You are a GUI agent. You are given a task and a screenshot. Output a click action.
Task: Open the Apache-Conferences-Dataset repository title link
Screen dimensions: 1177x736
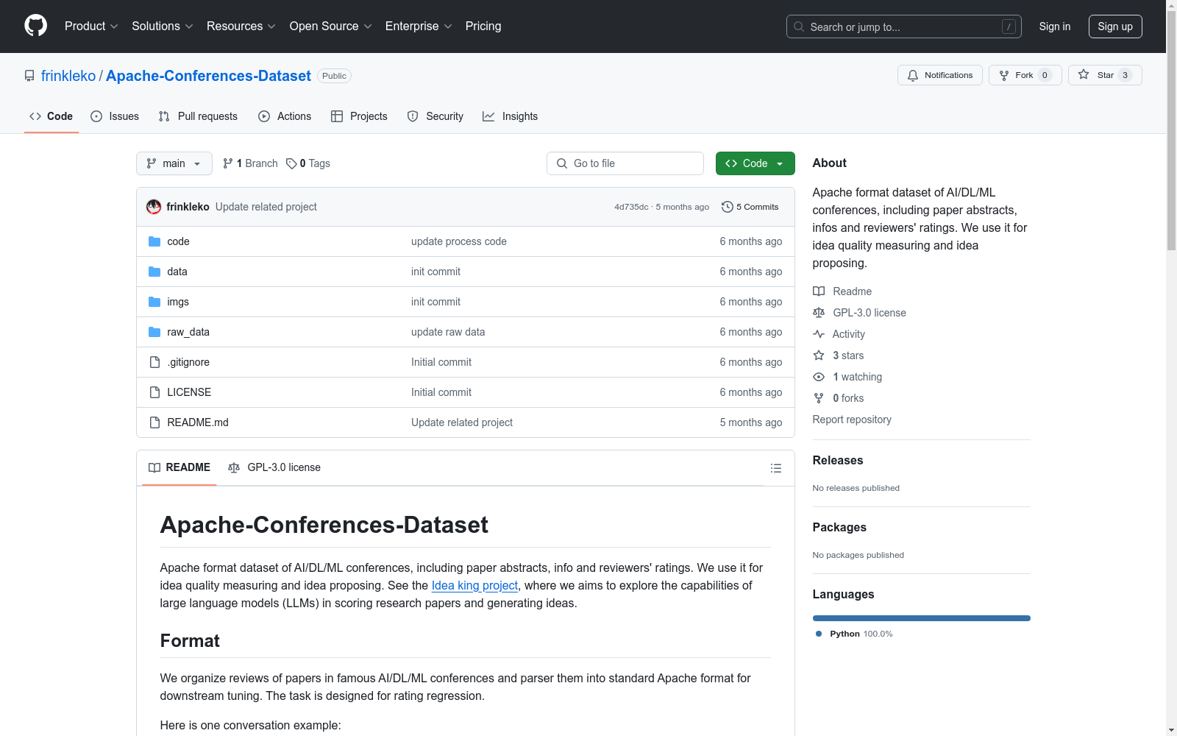point(208,76)
